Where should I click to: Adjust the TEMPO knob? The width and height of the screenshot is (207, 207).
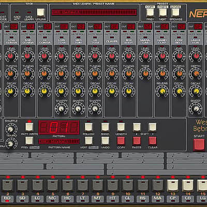[11, 143]
